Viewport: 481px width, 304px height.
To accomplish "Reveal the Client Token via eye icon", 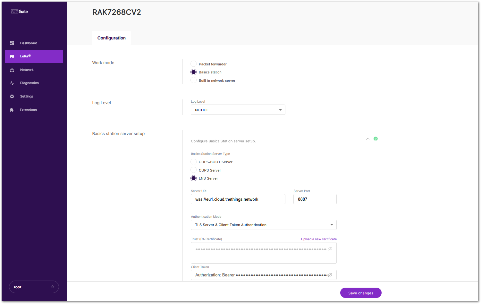I will [330, 275].
